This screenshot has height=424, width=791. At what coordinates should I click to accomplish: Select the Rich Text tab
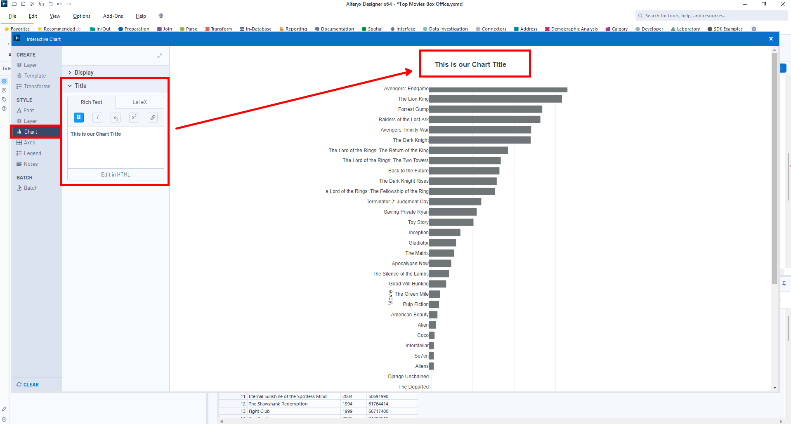click(92, 102)
